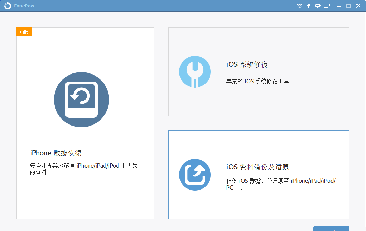This screenshot has width=366, height=231.
Task: Click the iOS backup and restore icon
Action: (195, 175)
